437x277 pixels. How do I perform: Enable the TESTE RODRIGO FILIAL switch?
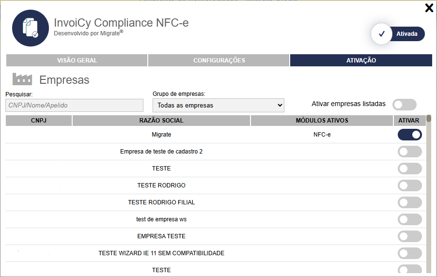[409, 202]
